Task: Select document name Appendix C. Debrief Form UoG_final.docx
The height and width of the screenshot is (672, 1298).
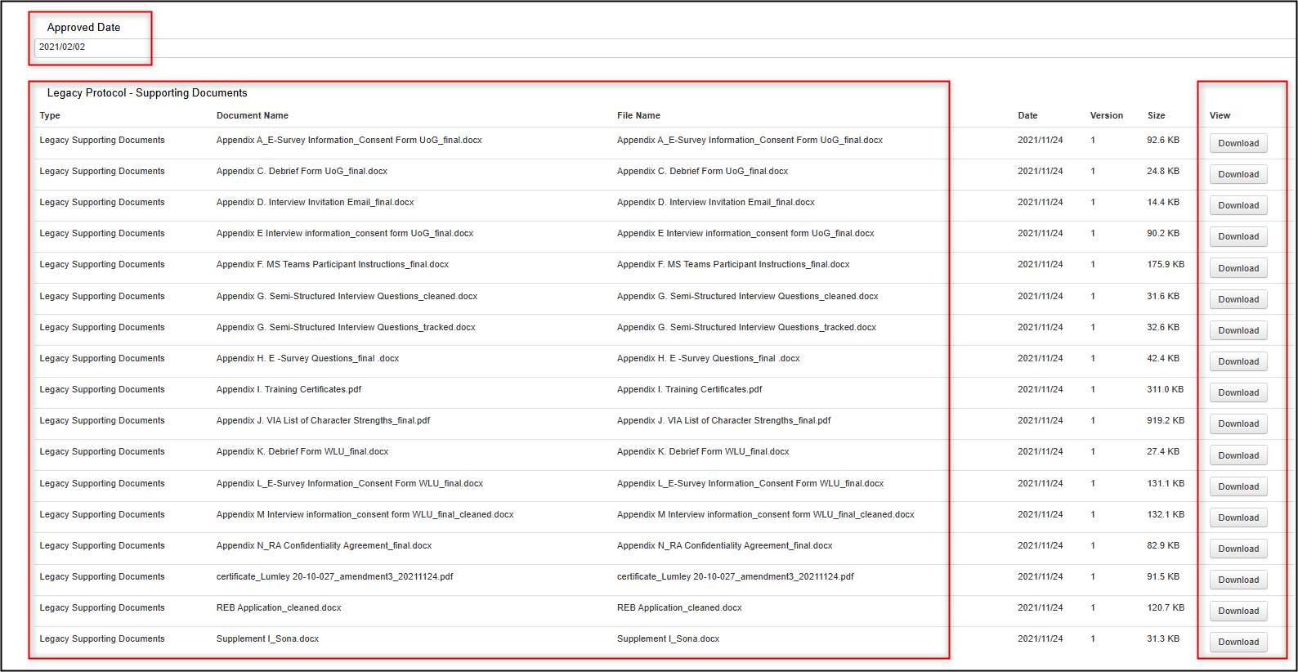Action: [x=302, y=171]
